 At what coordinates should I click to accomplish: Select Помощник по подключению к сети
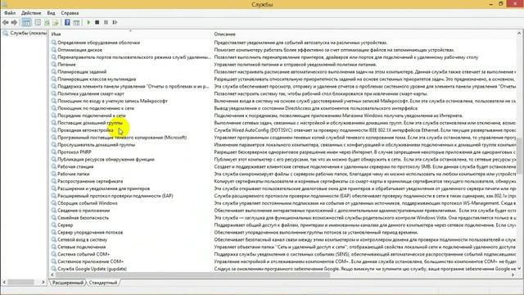coord(96,108)
